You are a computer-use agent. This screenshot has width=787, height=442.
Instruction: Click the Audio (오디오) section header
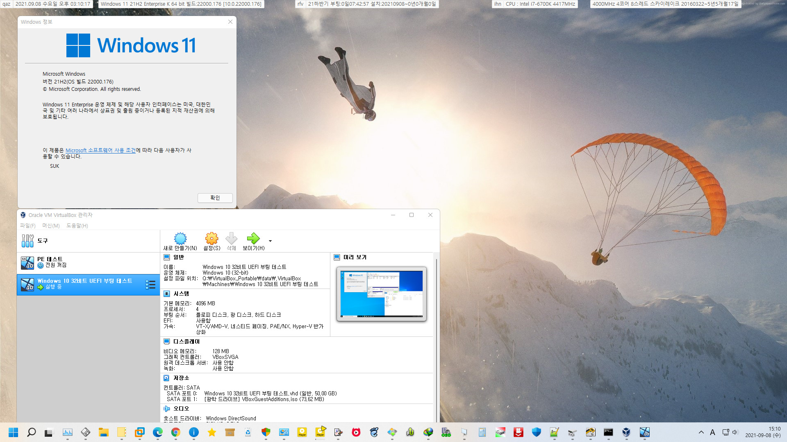(181, 408)
